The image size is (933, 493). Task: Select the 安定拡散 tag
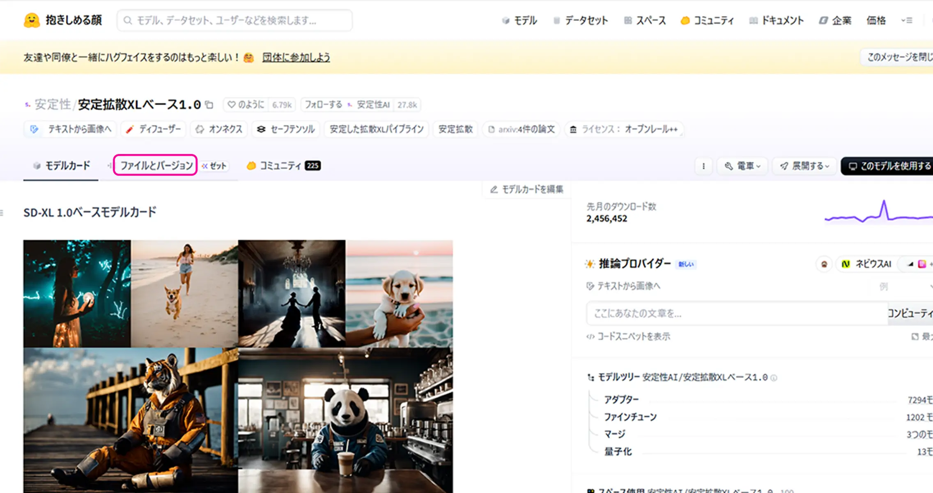coord(455,129)
